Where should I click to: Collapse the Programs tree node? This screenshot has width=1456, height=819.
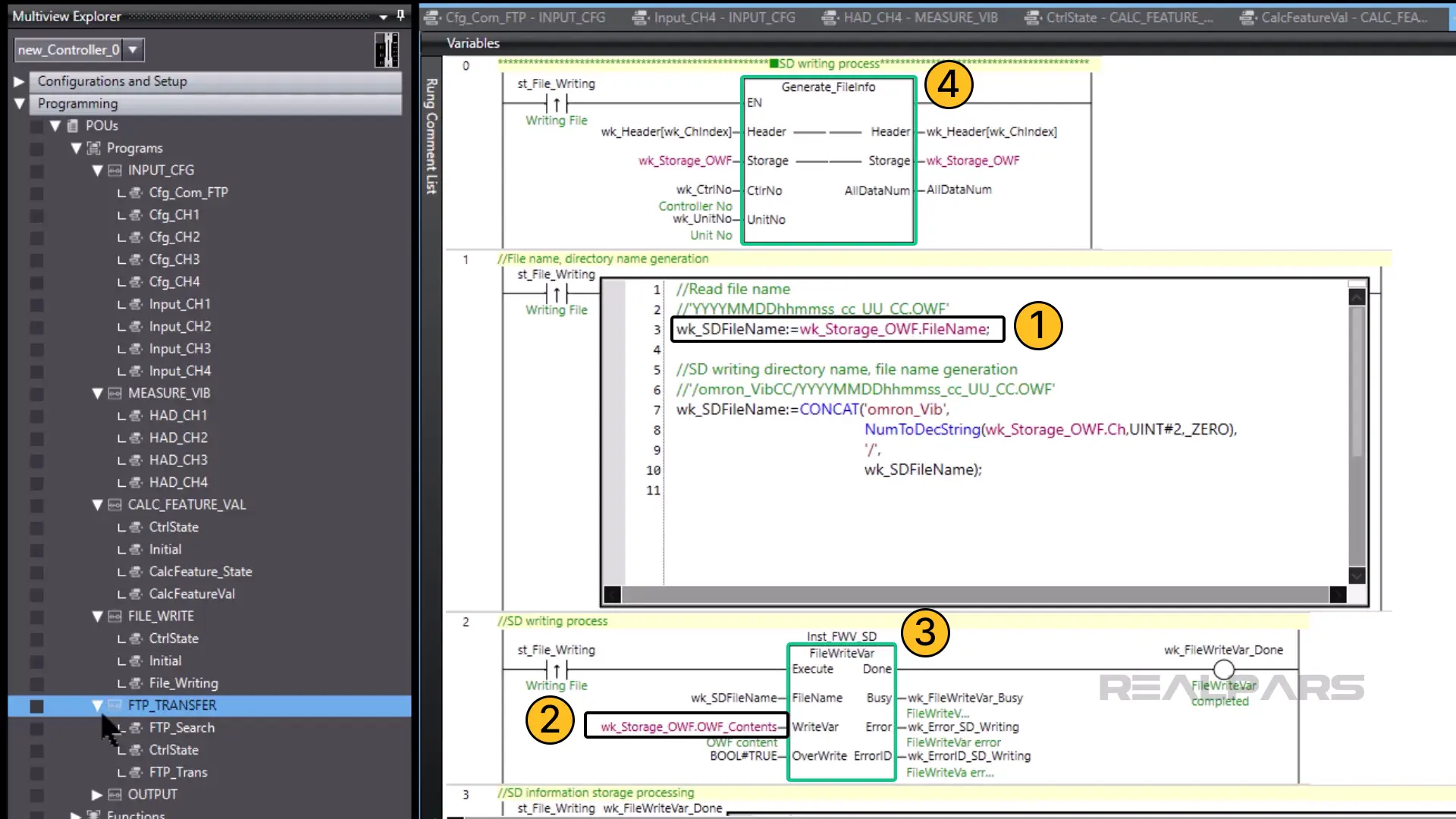[x=76, y=148]
